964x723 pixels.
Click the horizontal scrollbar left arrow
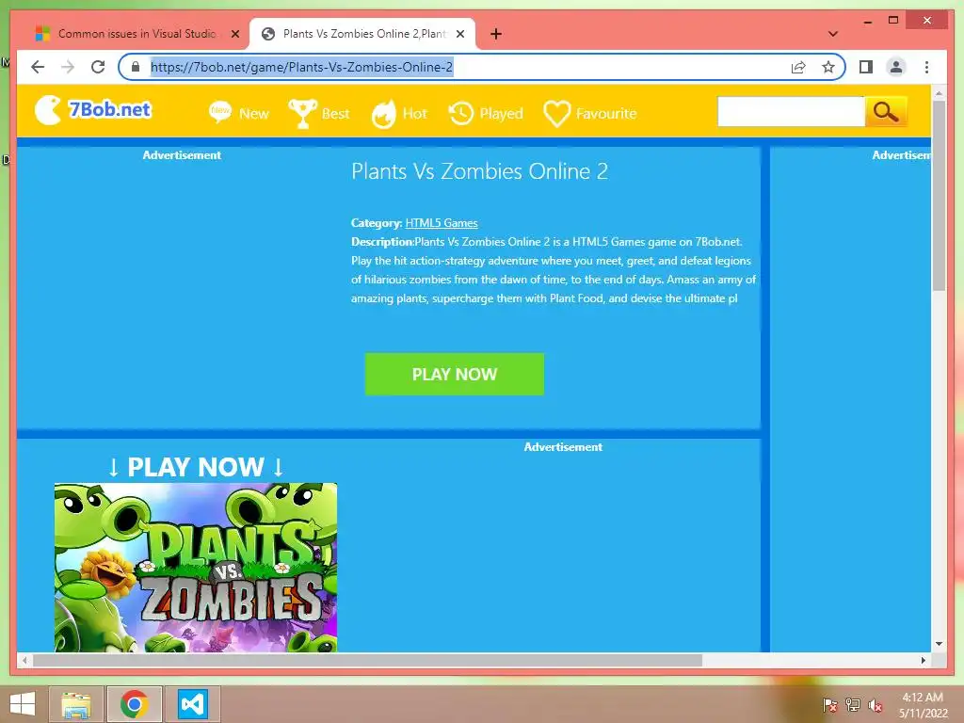24,660
